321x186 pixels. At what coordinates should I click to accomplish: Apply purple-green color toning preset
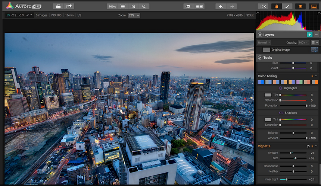(x=299, y=82)
